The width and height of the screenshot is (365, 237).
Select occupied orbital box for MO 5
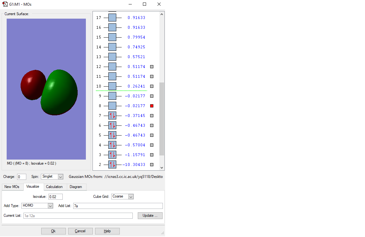(x=112, y=135)
